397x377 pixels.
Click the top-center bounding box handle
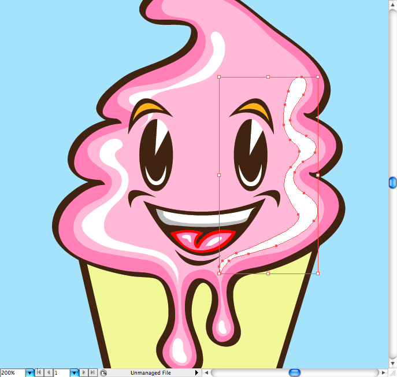coord(268,76)
